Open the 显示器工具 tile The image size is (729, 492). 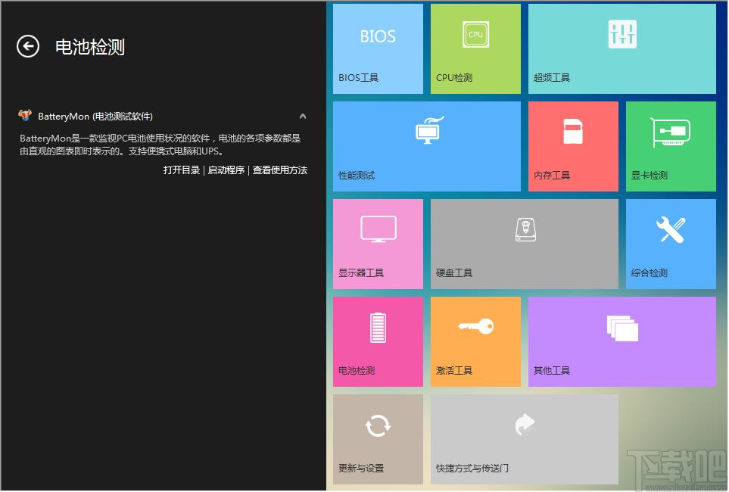click(x=378, y=244)
